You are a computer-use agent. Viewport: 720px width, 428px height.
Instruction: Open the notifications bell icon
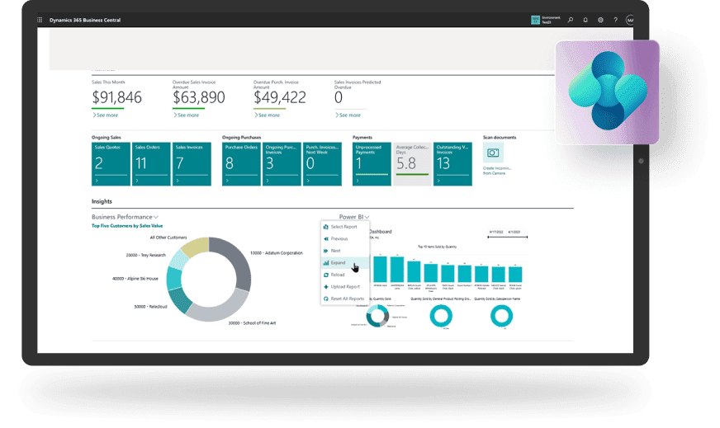(585, 20)
